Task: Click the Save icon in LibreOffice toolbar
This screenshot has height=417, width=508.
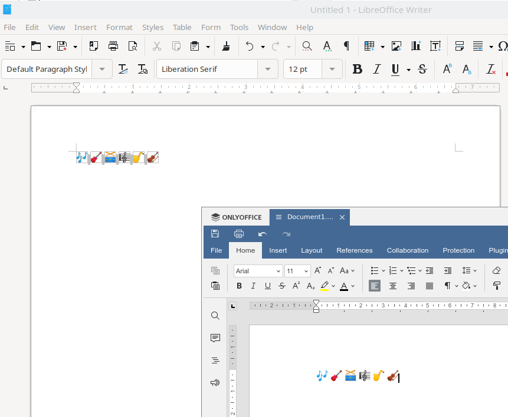Action: 62,47
